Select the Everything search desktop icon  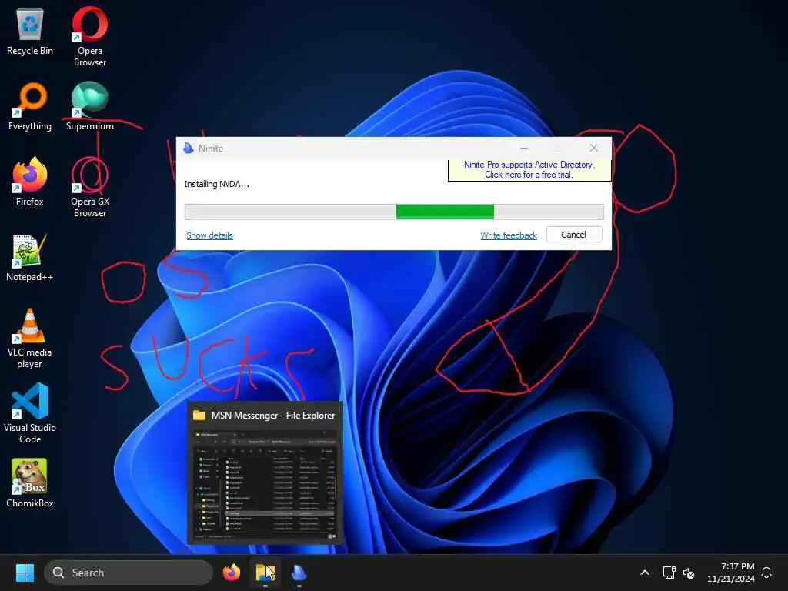(x=30, y=106)
